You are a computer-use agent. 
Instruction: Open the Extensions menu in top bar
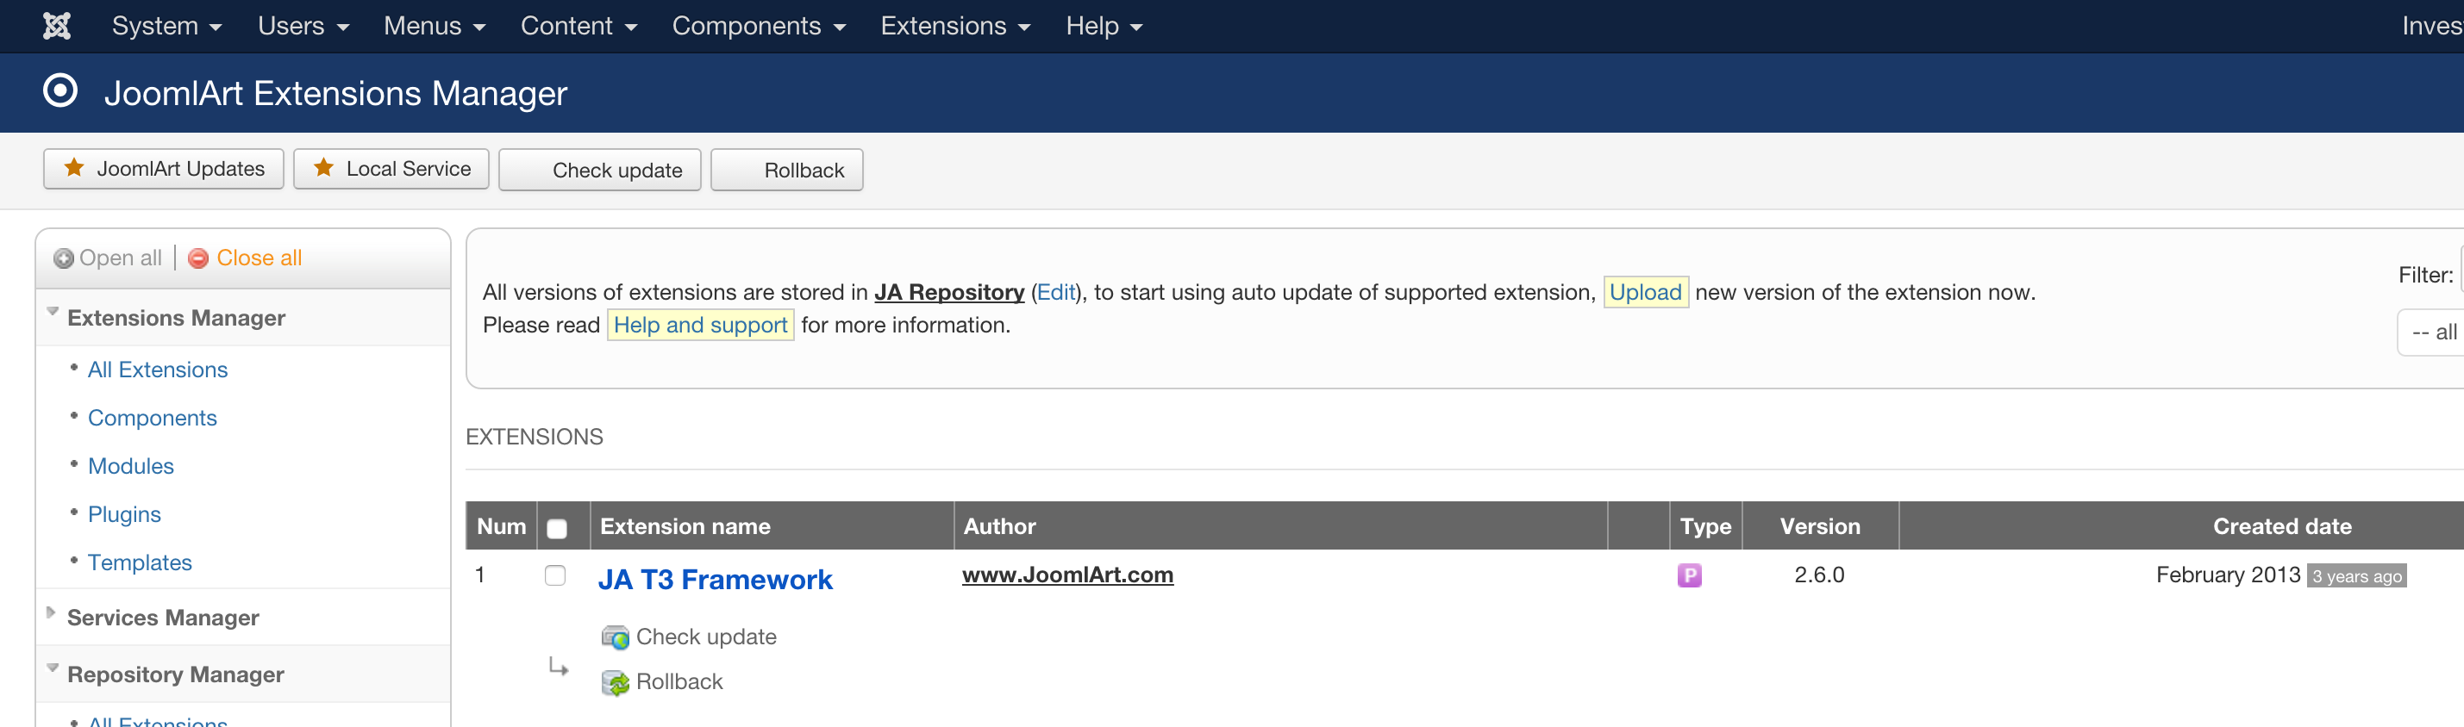coord(954,26)
